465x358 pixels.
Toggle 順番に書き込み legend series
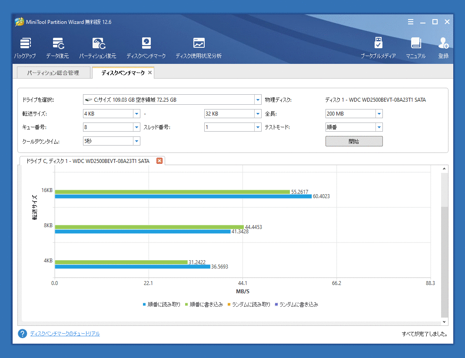[204, 305]
